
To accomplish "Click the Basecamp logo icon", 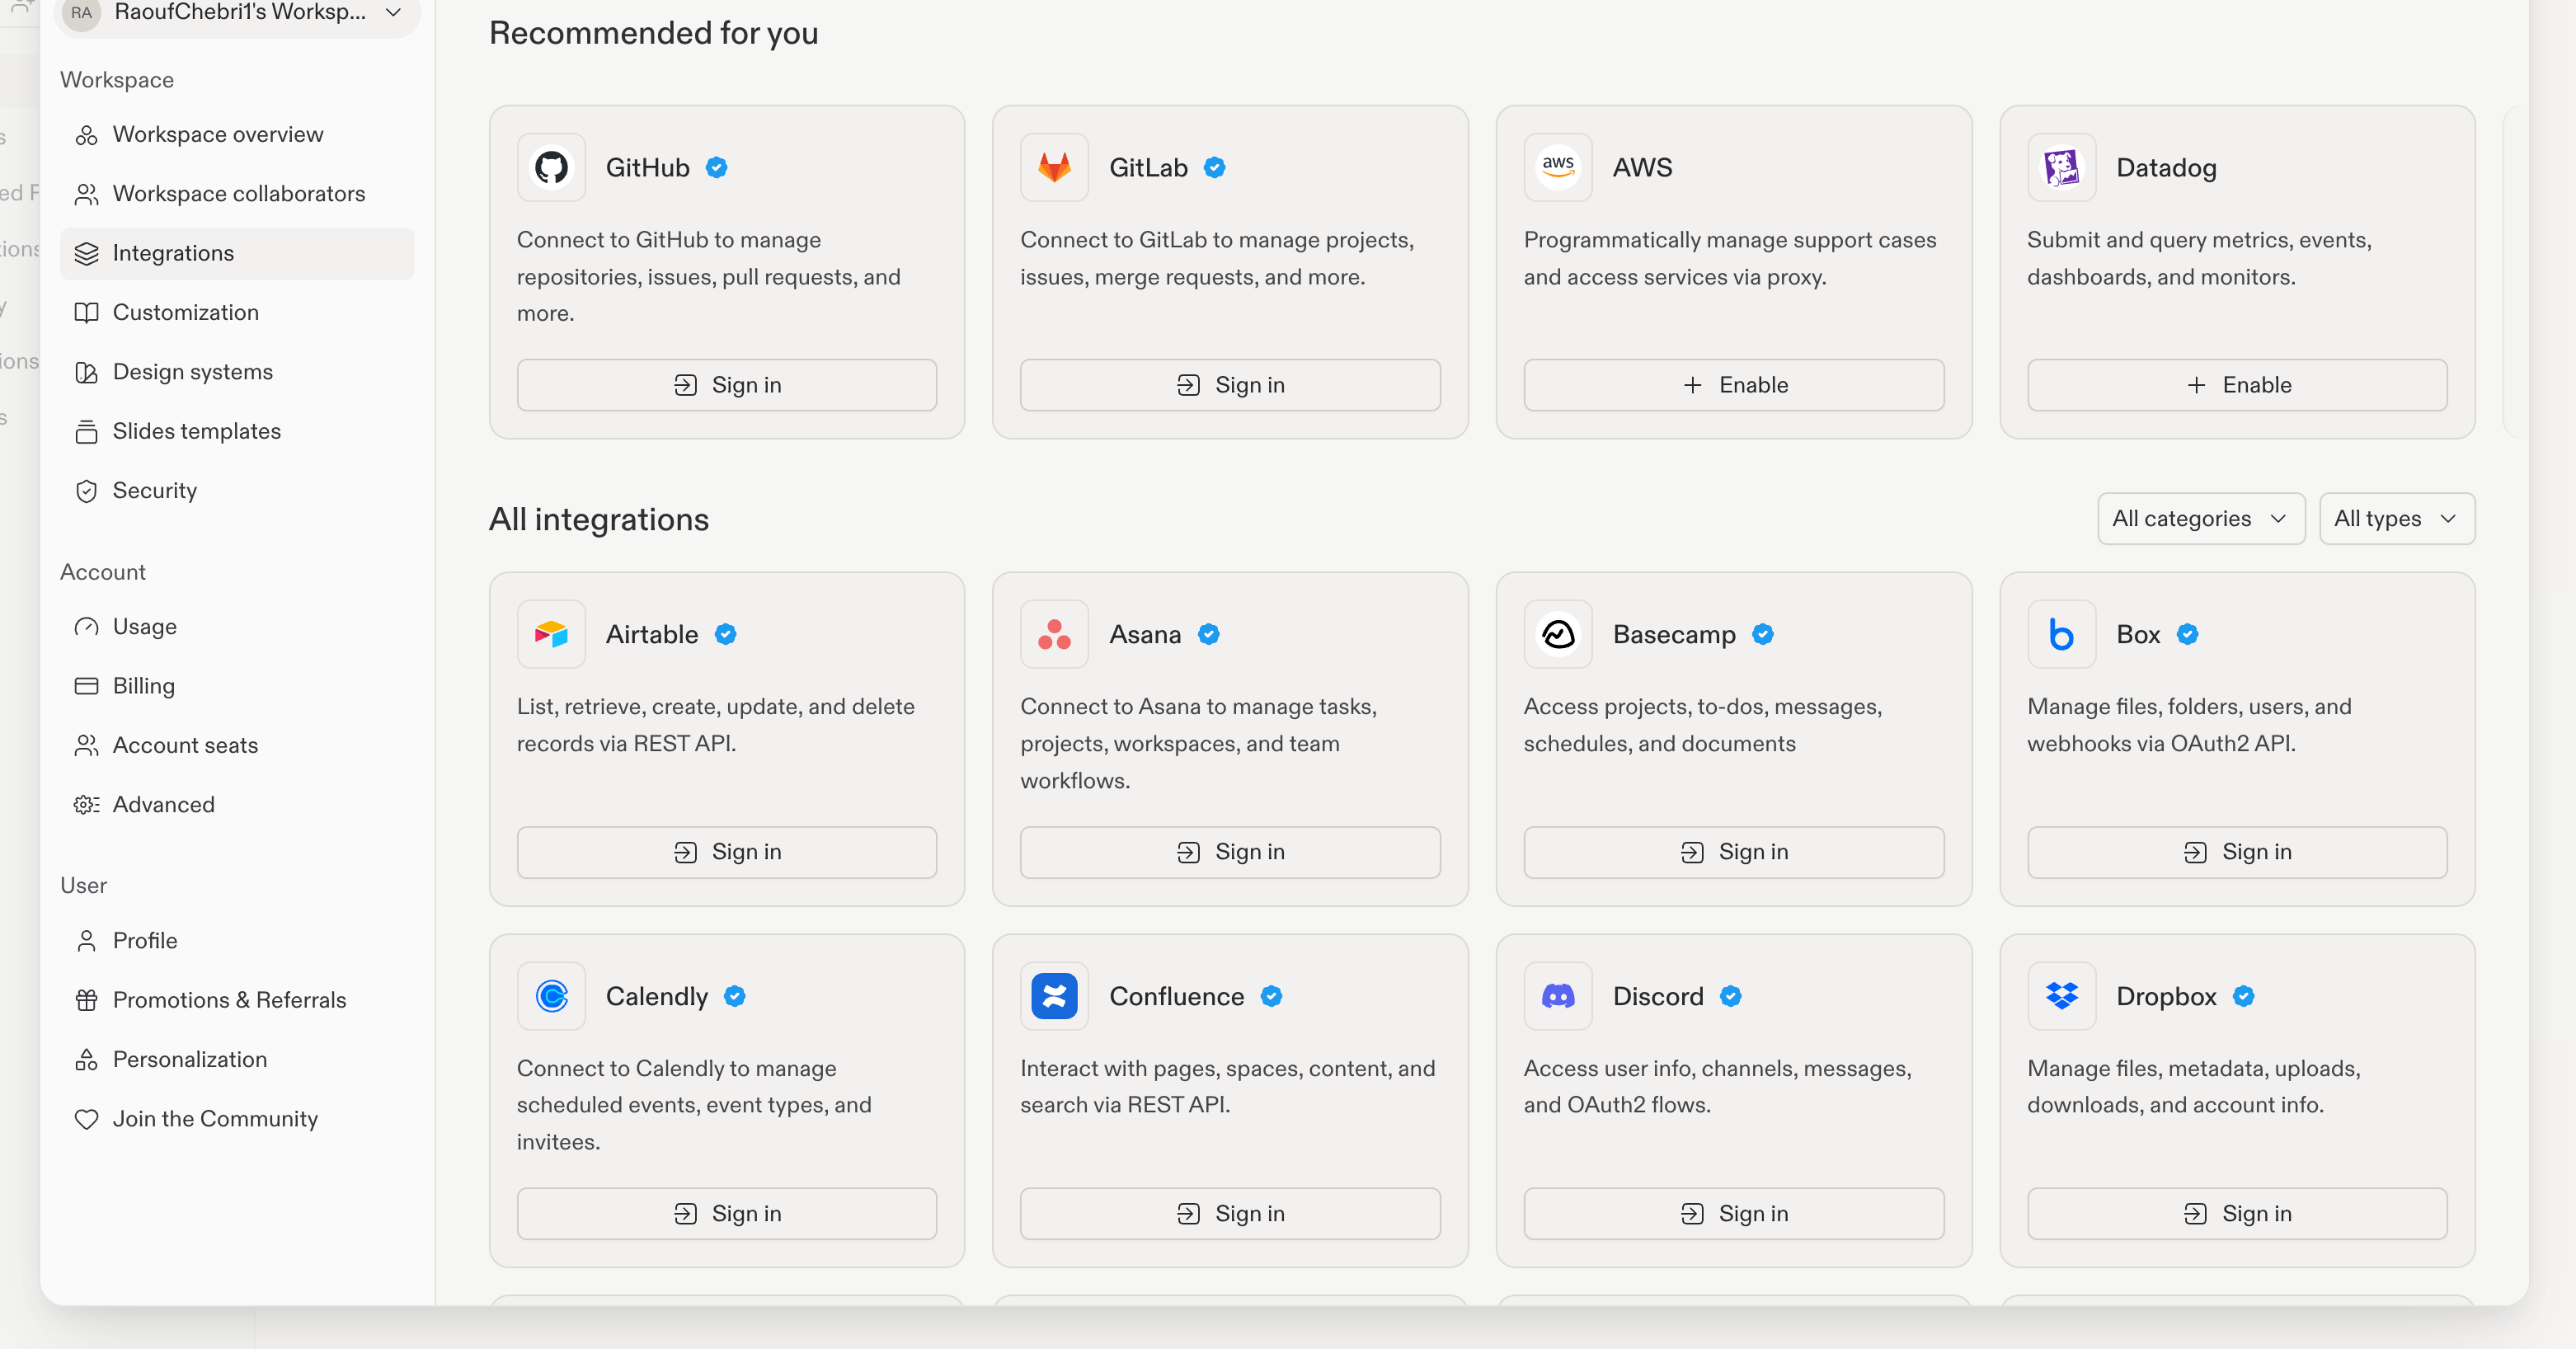I will [x=1558, y=634].
